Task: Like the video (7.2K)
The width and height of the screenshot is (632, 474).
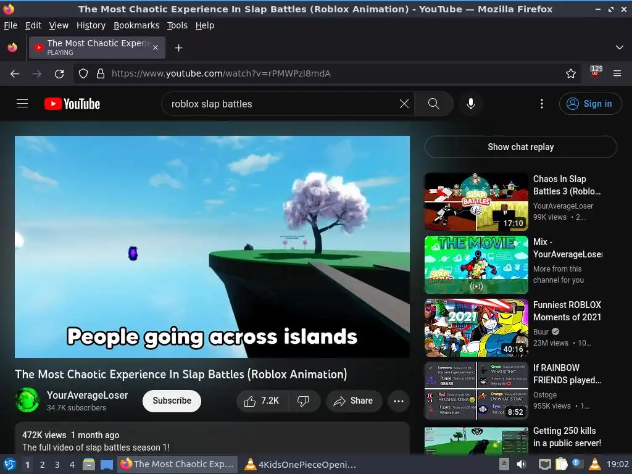Action: (262, 401)
